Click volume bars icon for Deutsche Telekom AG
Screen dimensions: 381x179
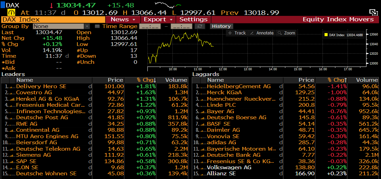coord(13,149)
